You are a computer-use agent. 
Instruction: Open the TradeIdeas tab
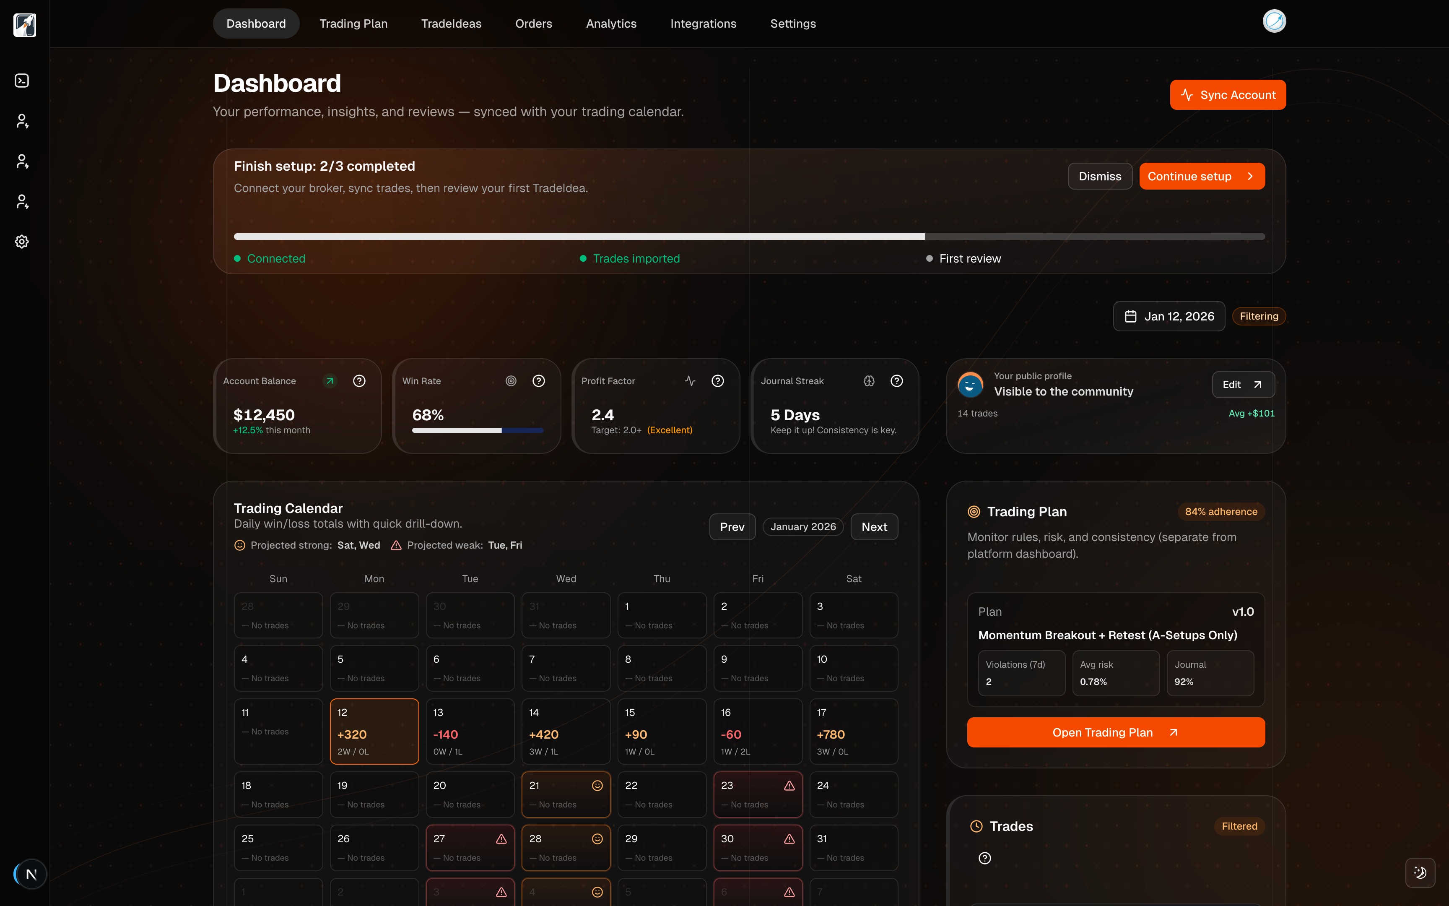coord(451,24)
